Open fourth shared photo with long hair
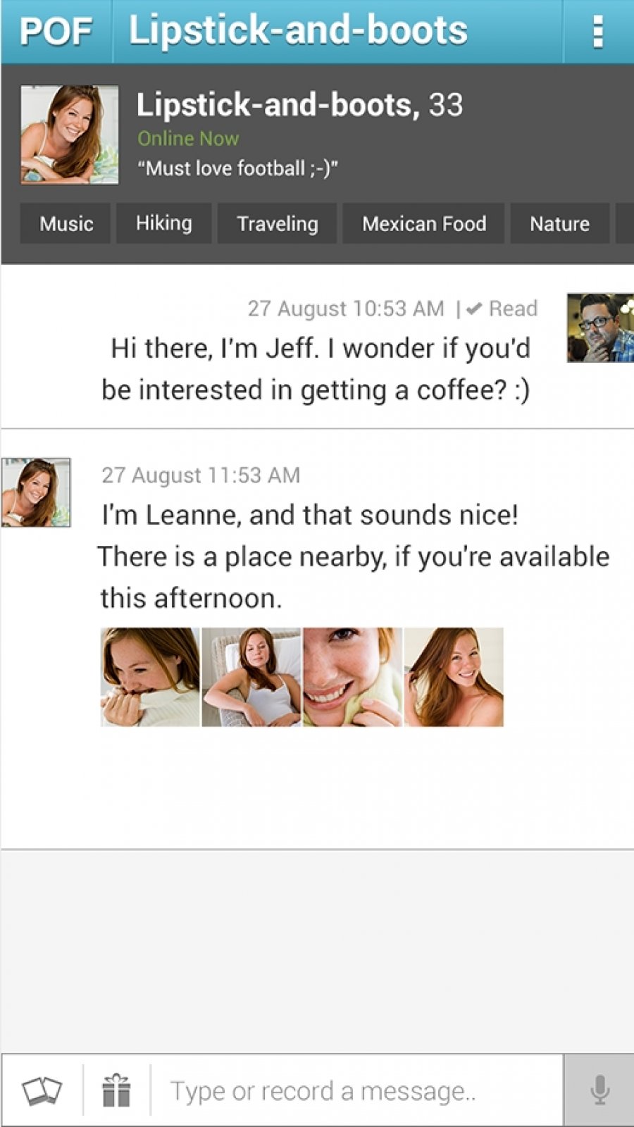This screenshot has height=1127, width=634. tap(454, 677)
